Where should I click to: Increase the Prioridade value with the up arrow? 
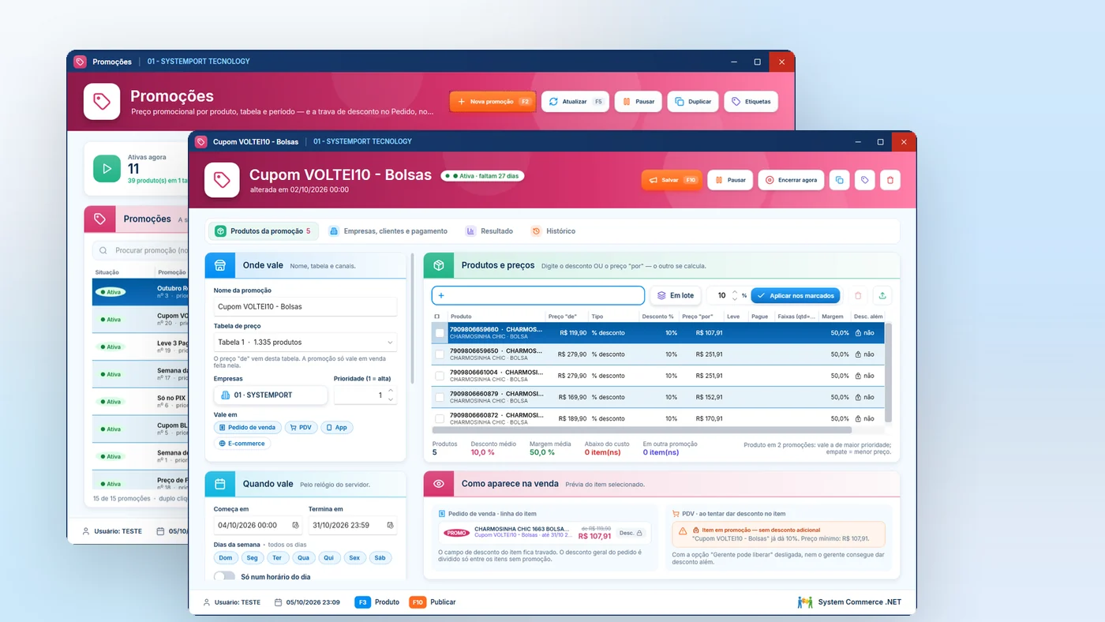click(x=390, y=392)
